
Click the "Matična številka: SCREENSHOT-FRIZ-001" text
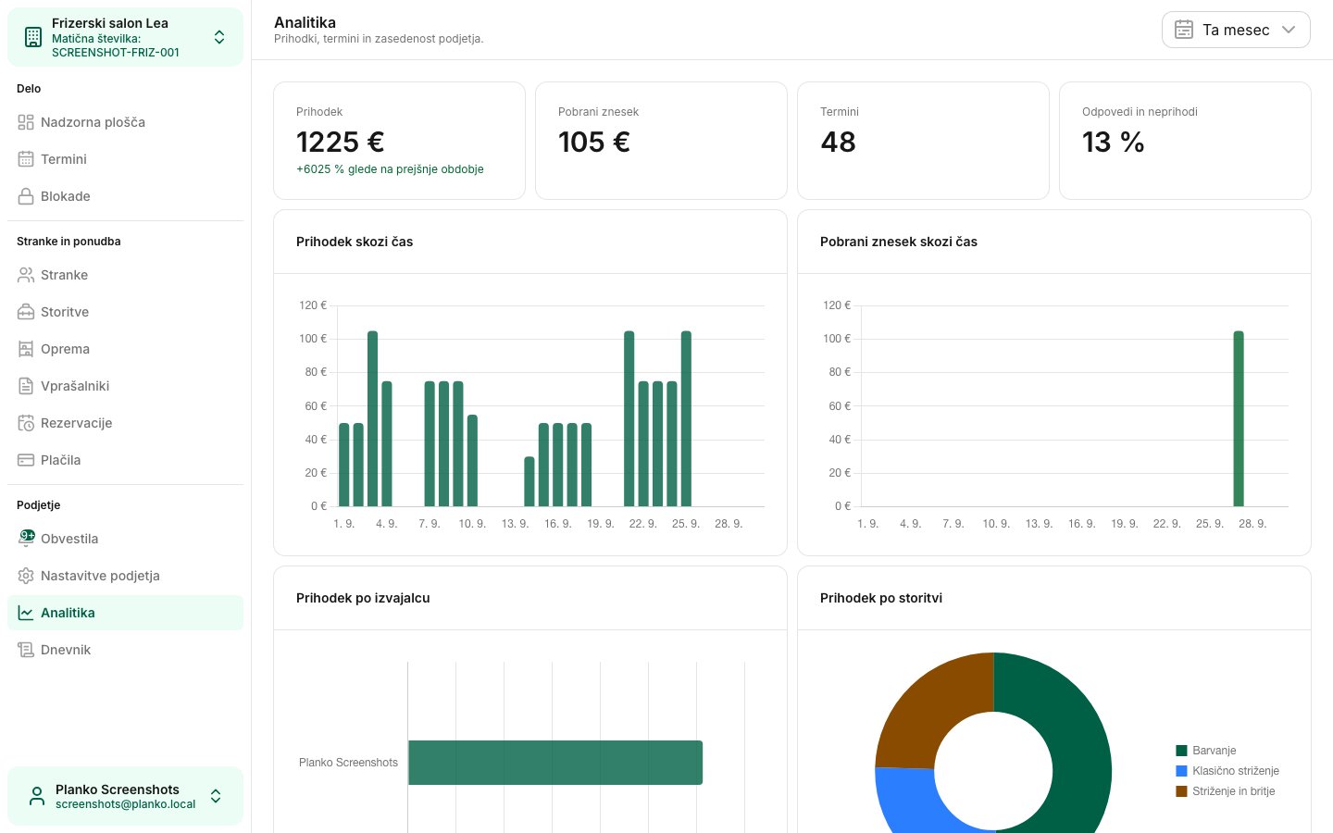coord(116,45)
